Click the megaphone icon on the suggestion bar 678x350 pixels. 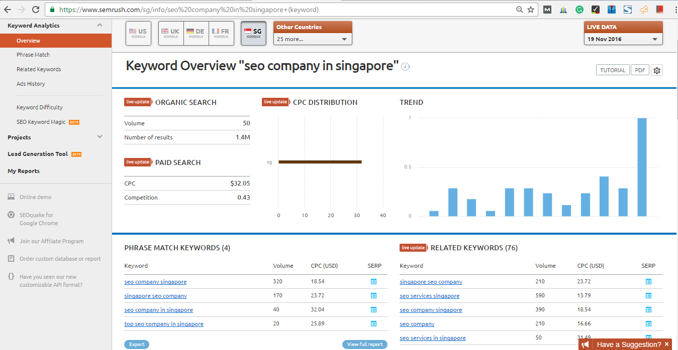pyautogui.click(x=585, y=344)
